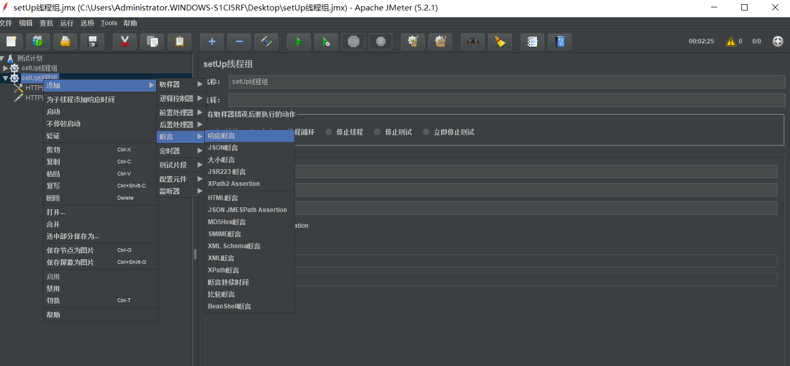Save the test plan with the floppy icon
Screen dimensions: 790x366
tap(92, 41)
